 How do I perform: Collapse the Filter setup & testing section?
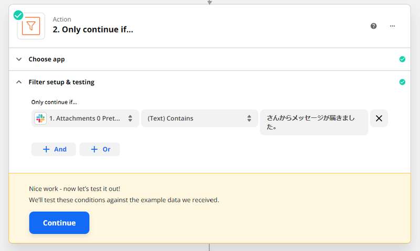(x=19, y=82)
